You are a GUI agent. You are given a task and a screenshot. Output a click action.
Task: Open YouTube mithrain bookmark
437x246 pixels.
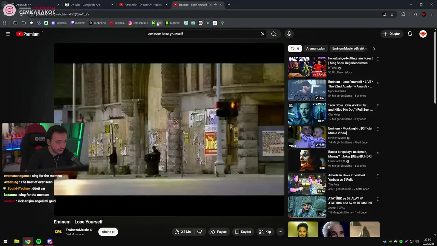[x=117, y=23]
